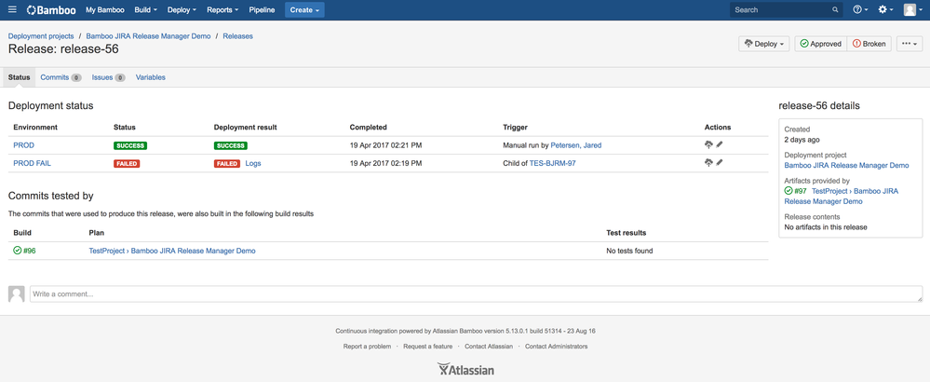Click in the top Search field
930x382 pixels.
click(x=786, y=10)
